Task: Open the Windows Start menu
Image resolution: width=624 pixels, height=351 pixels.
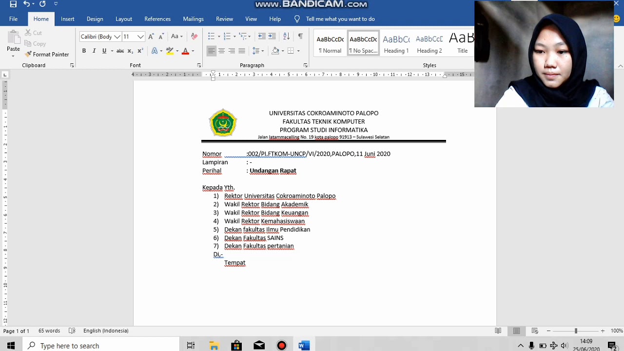Action: tap(11, 346)
